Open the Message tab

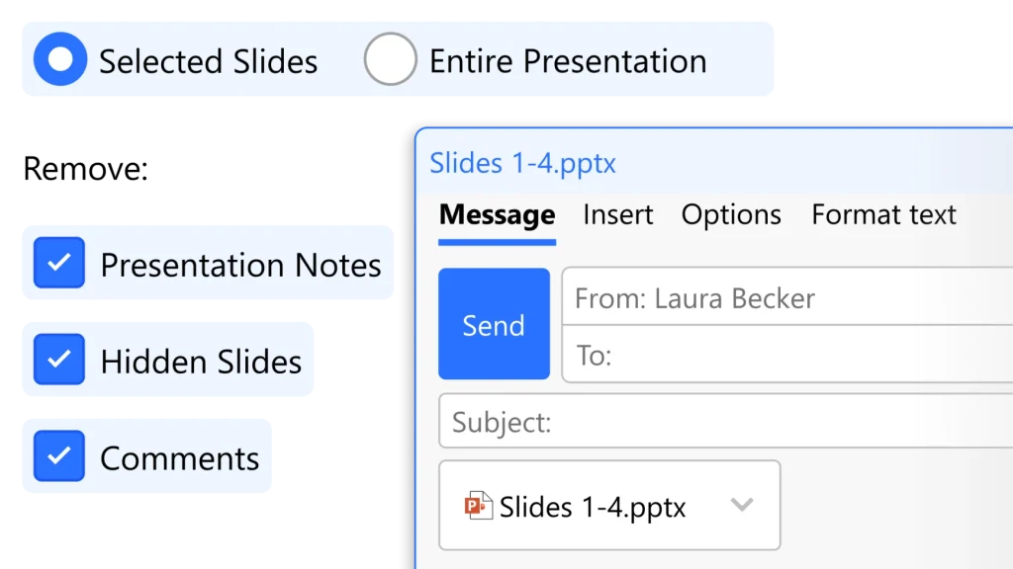pos(497,214)
